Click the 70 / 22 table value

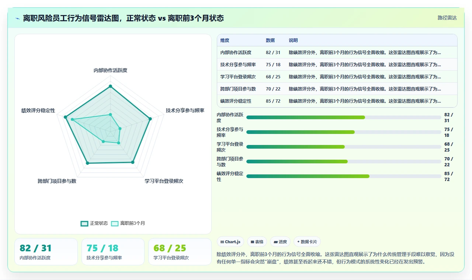(273, 89)
